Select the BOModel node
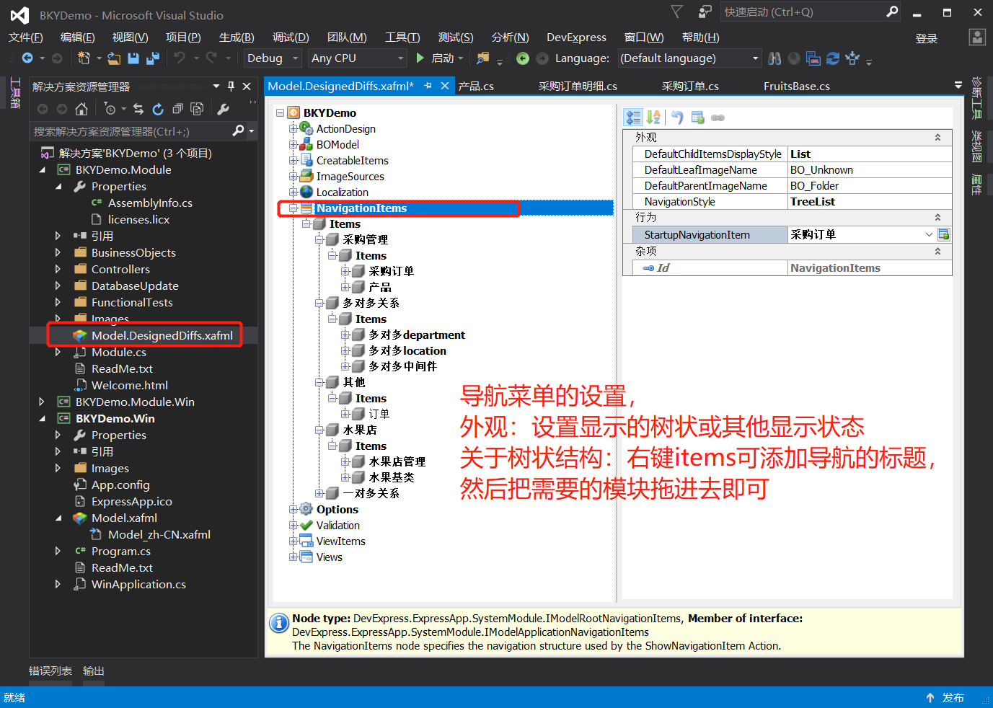 (x=337, y=145)
